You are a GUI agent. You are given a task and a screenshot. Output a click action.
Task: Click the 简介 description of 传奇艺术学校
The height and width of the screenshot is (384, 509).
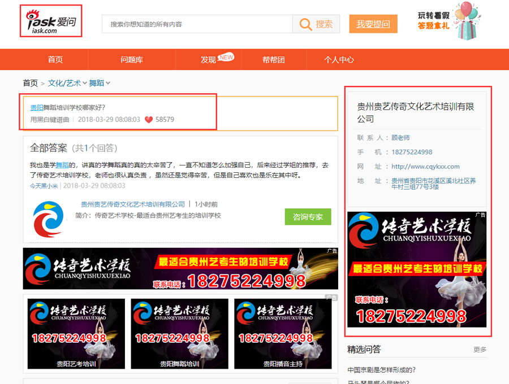[148, 216]
